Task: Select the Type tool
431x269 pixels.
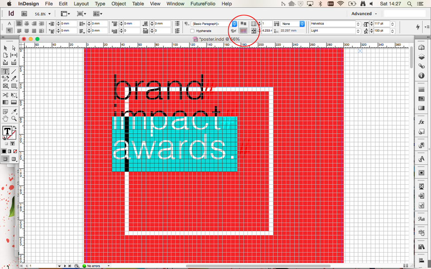Action: 5,71
